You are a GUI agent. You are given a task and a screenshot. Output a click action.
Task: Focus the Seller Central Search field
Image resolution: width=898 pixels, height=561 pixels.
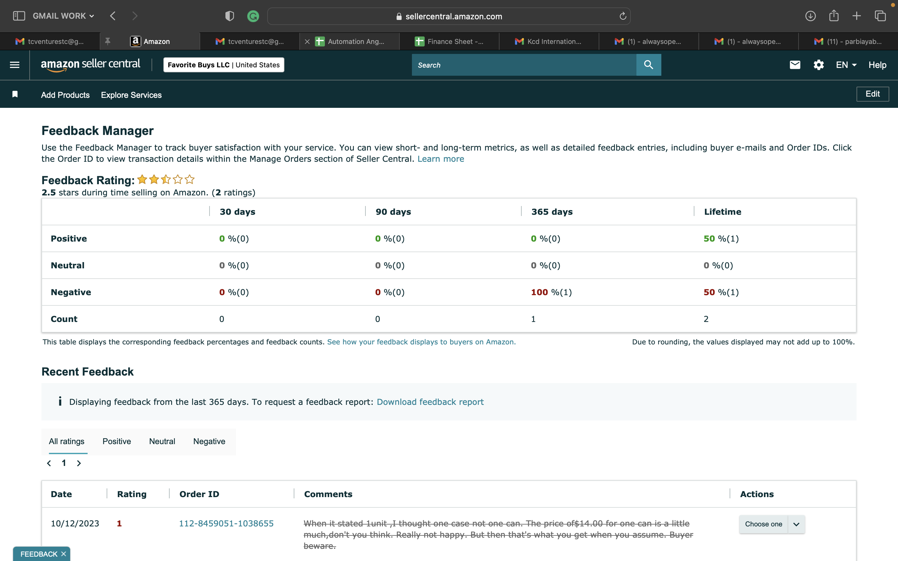524,65
